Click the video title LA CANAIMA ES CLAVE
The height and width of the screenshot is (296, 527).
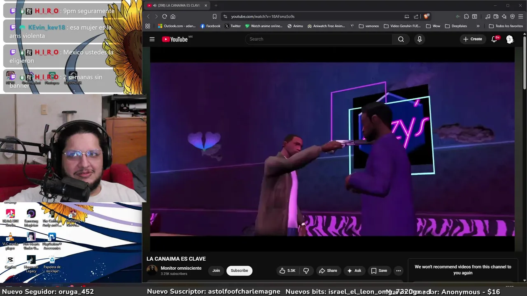pos(176,259)
